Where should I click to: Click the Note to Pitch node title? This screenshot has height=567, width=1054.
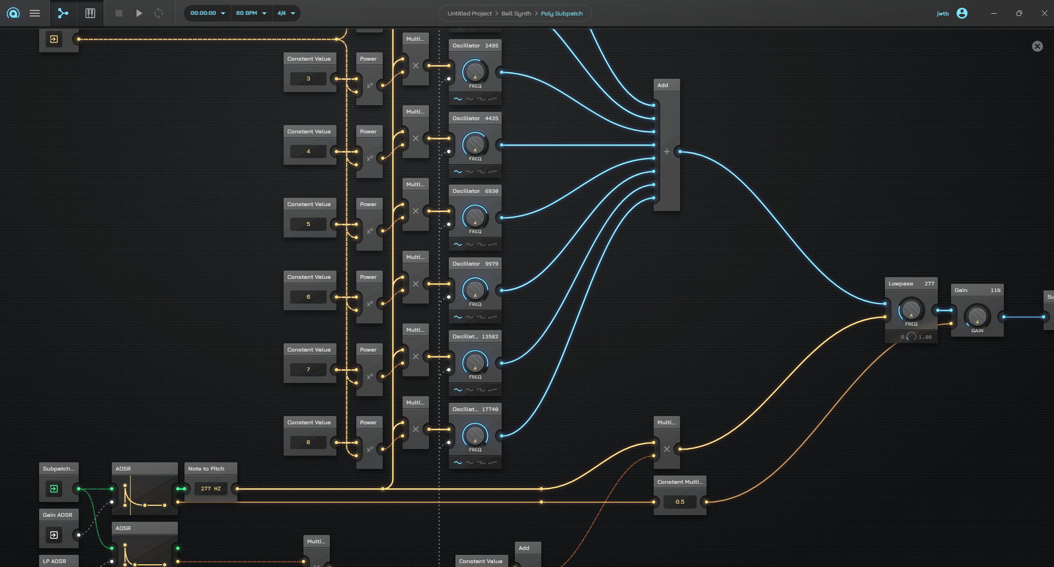click(207, 469)
